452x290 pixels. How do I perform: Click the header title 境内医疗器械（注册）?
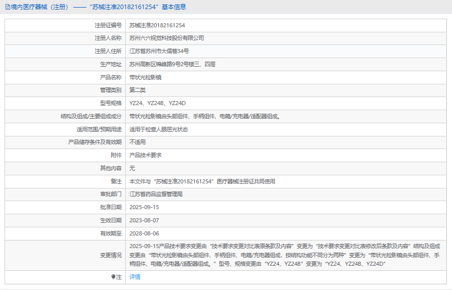(40, 7)
